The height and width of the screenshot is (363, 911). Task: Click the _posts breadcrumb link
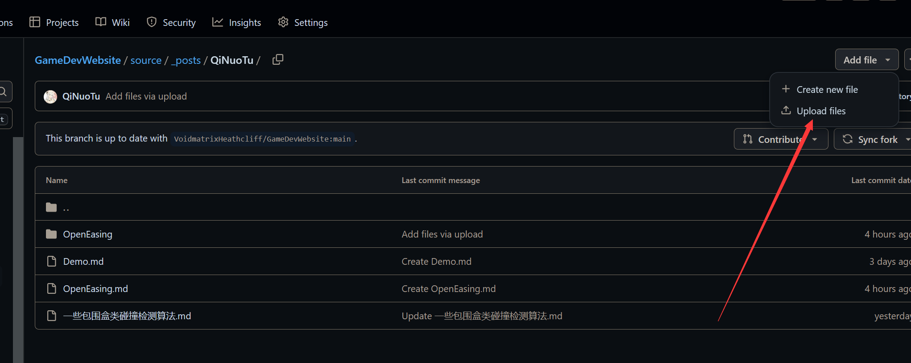(x=186, y=60)
